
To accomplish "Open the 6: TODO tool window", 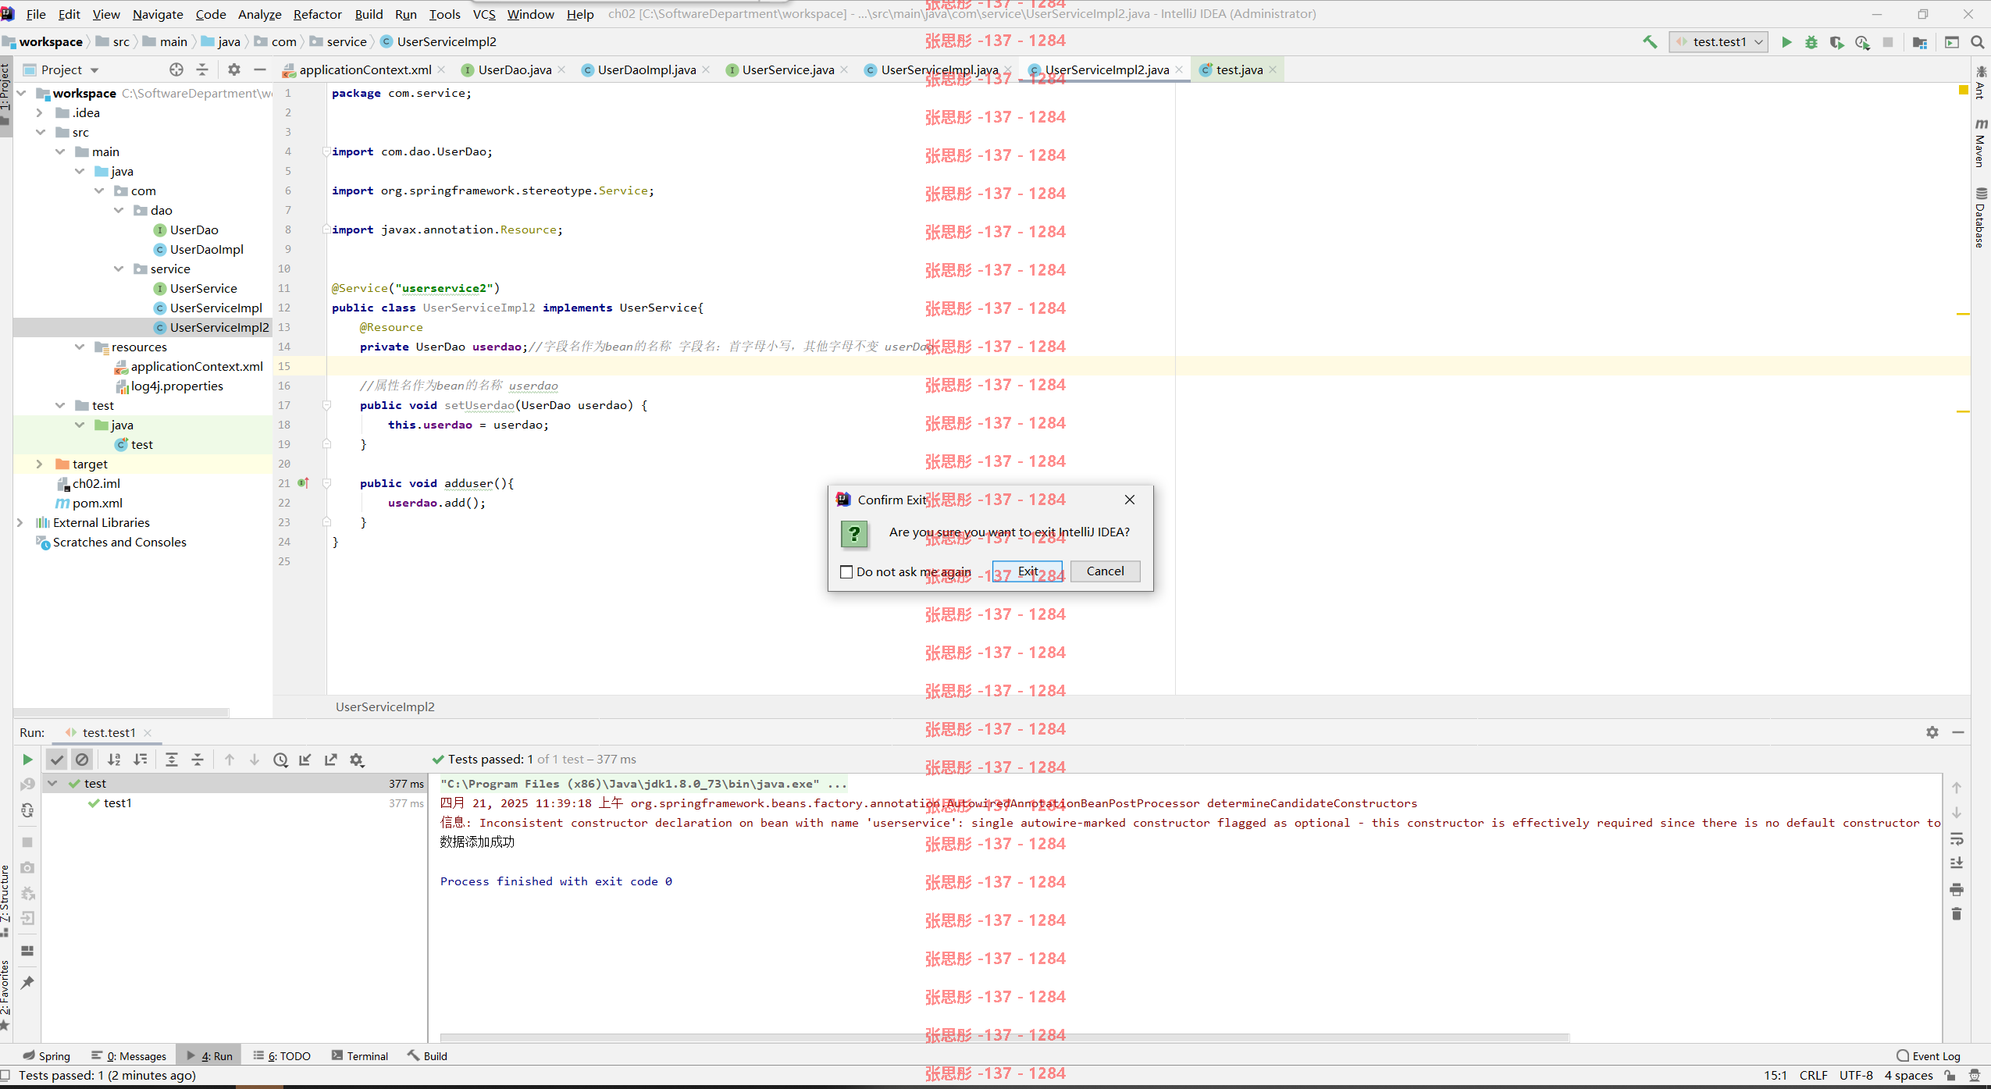I will point(282,1056).
